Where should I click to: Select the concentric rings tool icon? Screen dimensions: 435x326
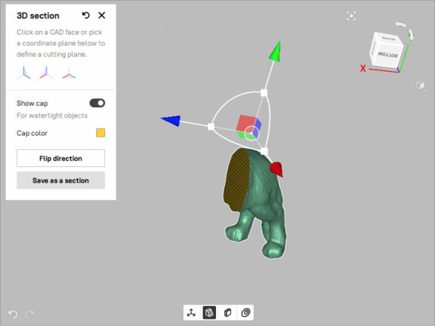tap(246, 313)
